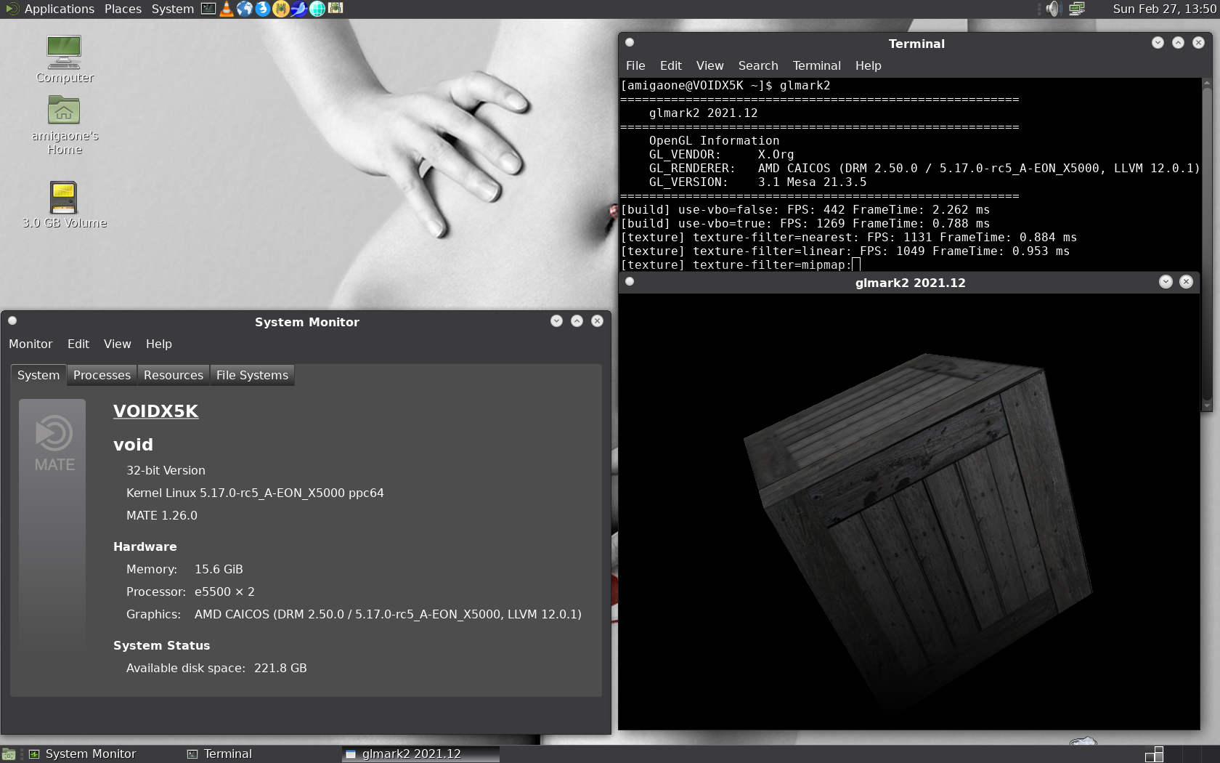Screen dimensions: 1220x763
Task: Open Terminal's View menu
Action: (x=710, y=65)
